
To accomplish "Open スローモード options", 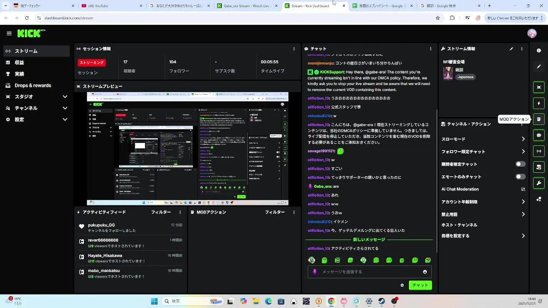I will tap(483, 139).
